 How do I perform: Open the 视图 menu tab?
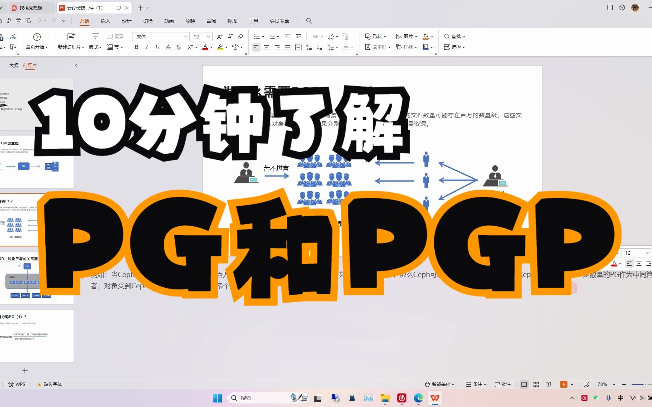(232, 21)
